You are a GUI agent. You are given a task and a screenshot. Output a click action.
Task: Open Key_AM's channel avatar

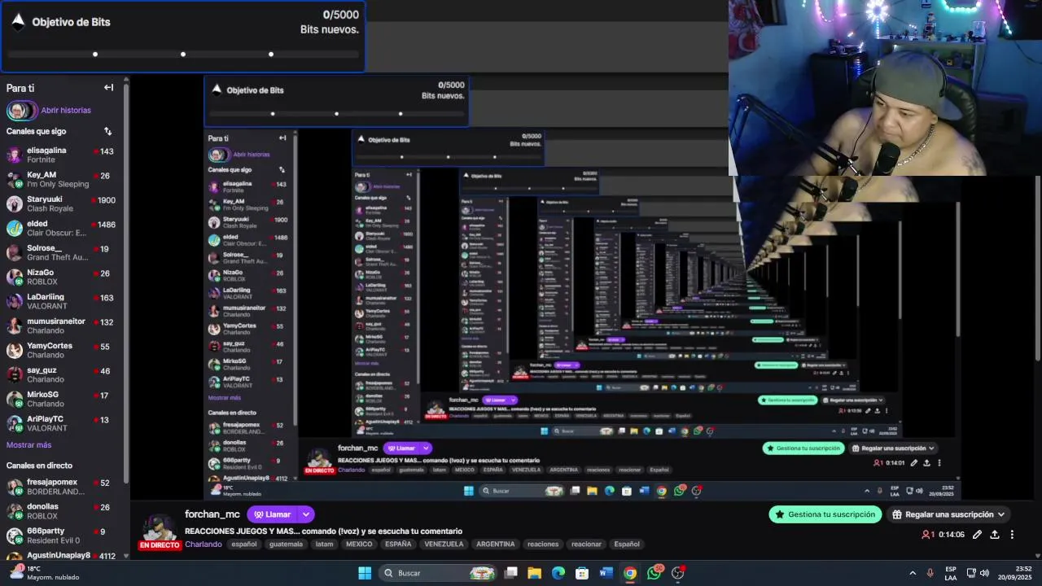coord(15,179)
